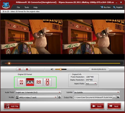Mute the volume with the speaker icon
125x113 pixels.
(x=52, y=69)
